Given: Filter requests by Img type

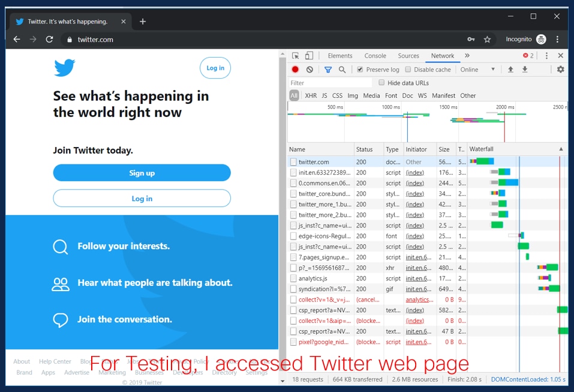Looking at the screenshot, I should coord(353,95).
